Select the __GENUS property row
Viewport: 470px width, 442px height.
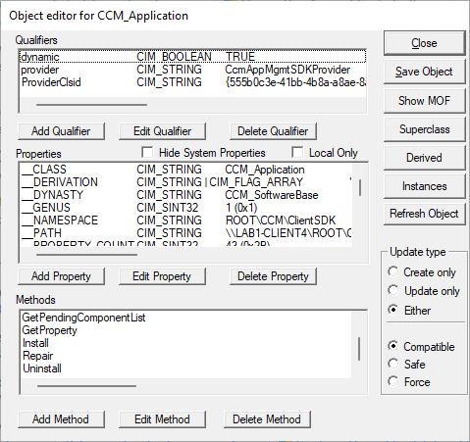186,208
